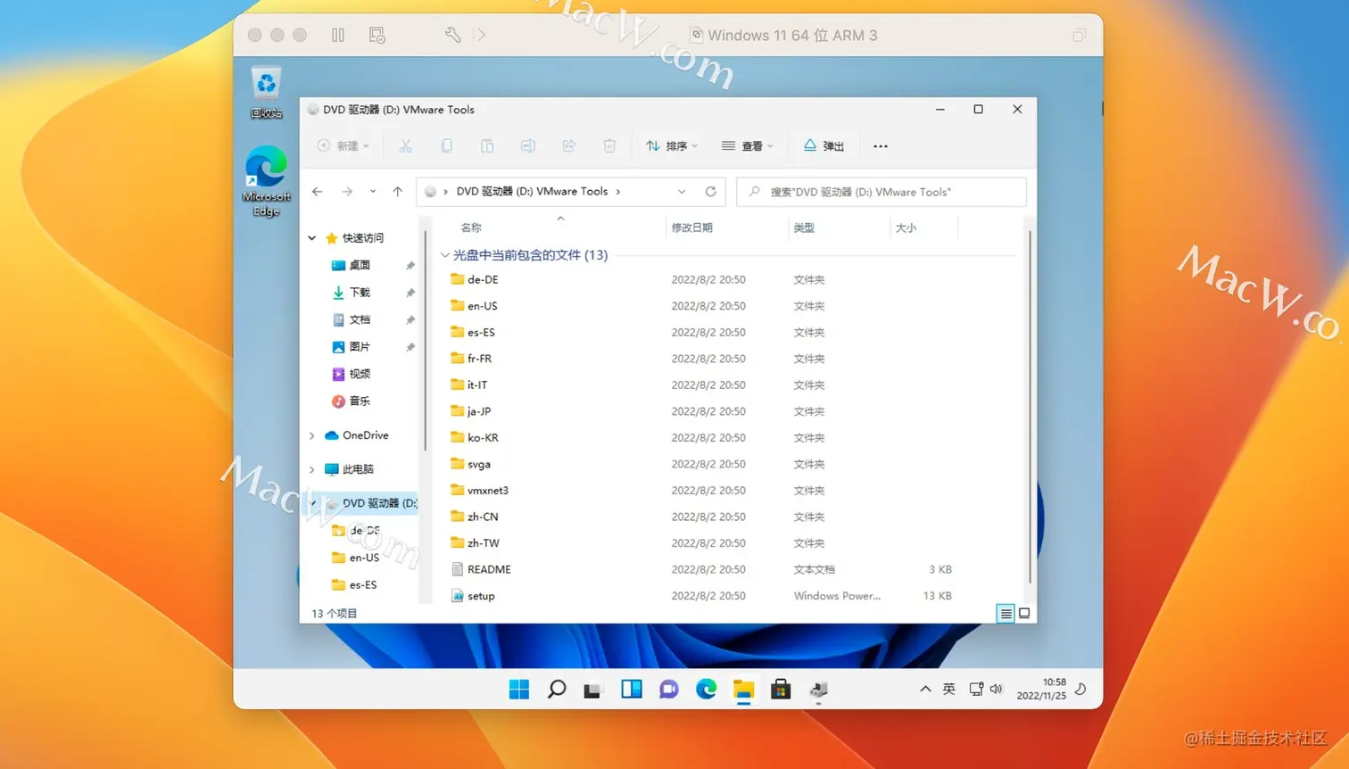
Task: Open Documents in Quick access
Action: point(360,319)
